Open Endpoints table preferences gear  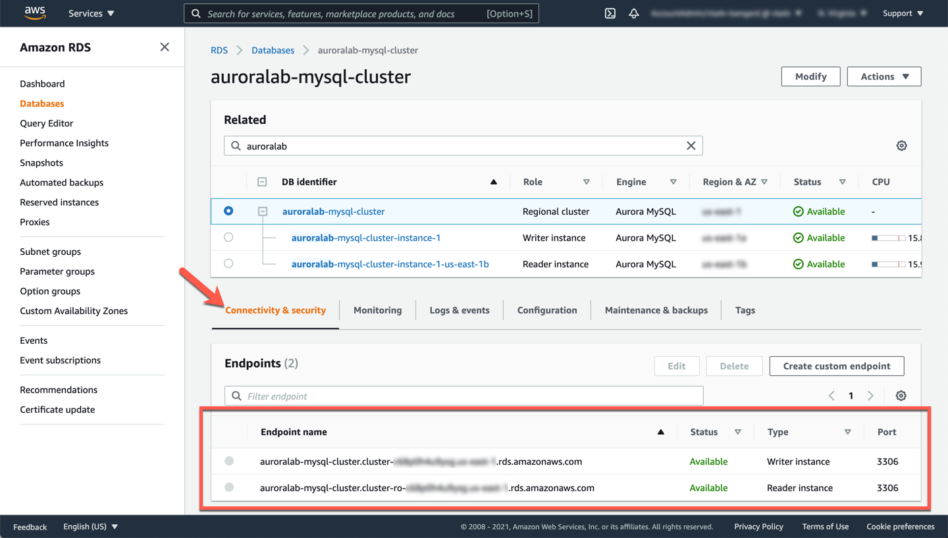tap(901, 396)
